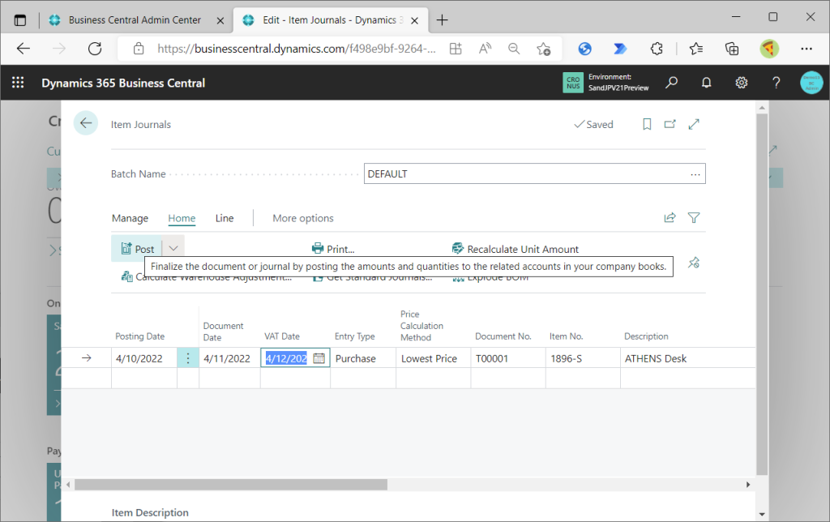Open the notifications bell

706,83
